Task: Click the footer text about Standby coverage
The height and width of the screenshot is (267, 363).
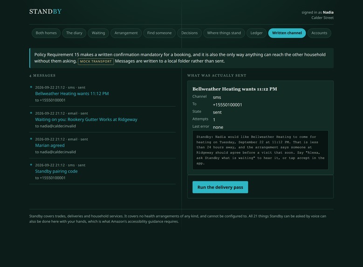Action: click(x=178, y=219)
